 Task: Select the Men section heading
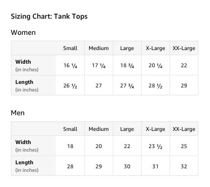click(x=18, y=113)
